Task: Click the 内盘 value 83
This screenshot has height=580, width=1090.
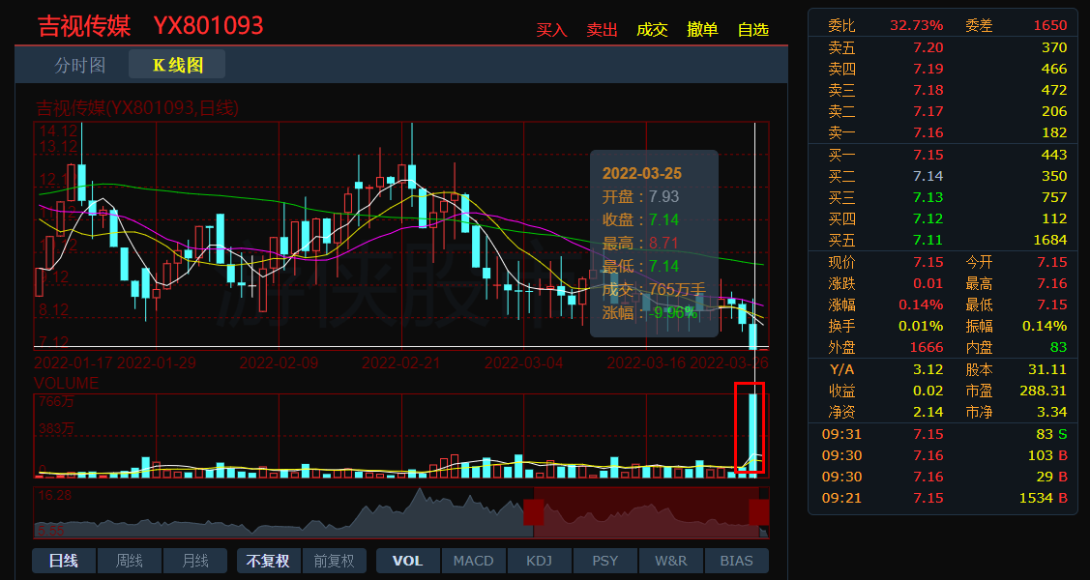Action: (1058, 347)
